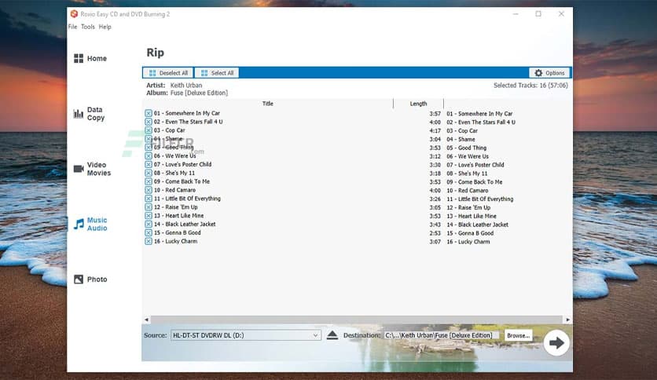Image resolution: width=657 pixels, height=380 pixels.
Task: Click the Length column header
Action: pos(418,104)
